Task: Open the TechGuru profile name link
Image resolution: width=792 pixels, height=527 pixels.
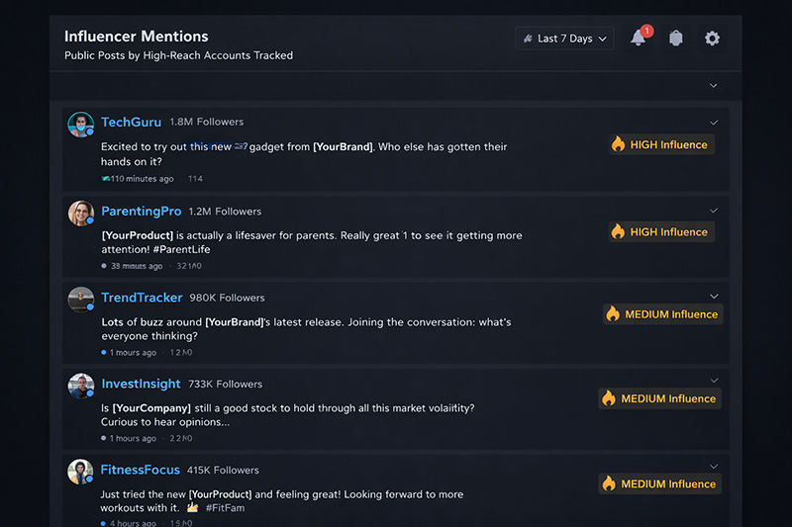Action: pyautogui.click(x=131, y=123)
